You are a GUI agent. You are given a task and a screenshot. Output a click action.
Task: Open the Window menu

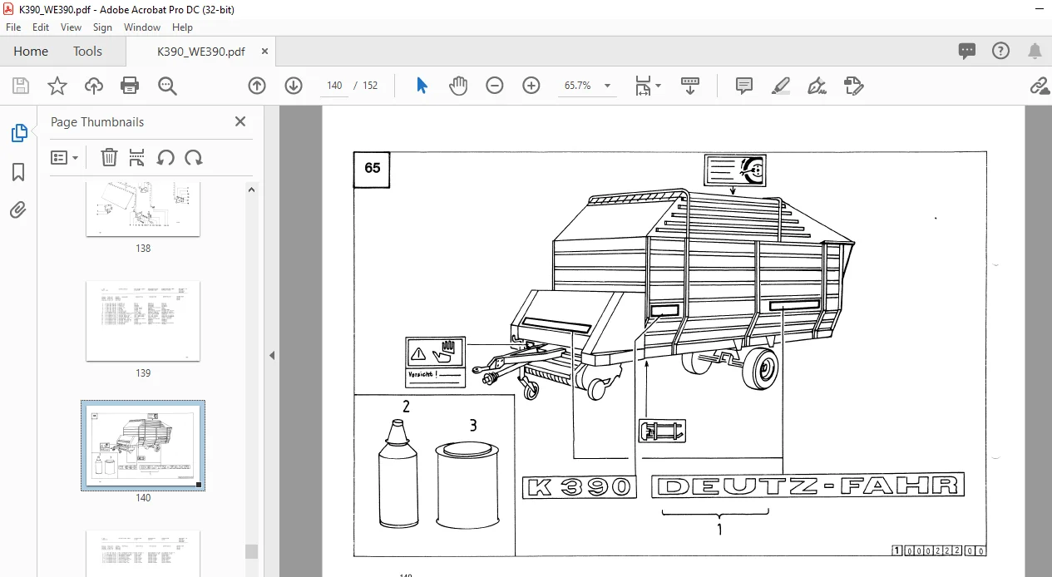[142, 27]
